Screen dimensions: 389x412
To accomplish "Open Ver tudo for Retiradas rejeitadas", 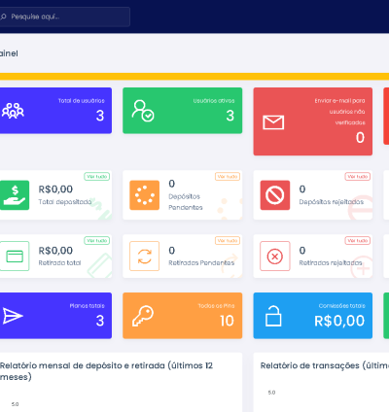I will point(358,241).
